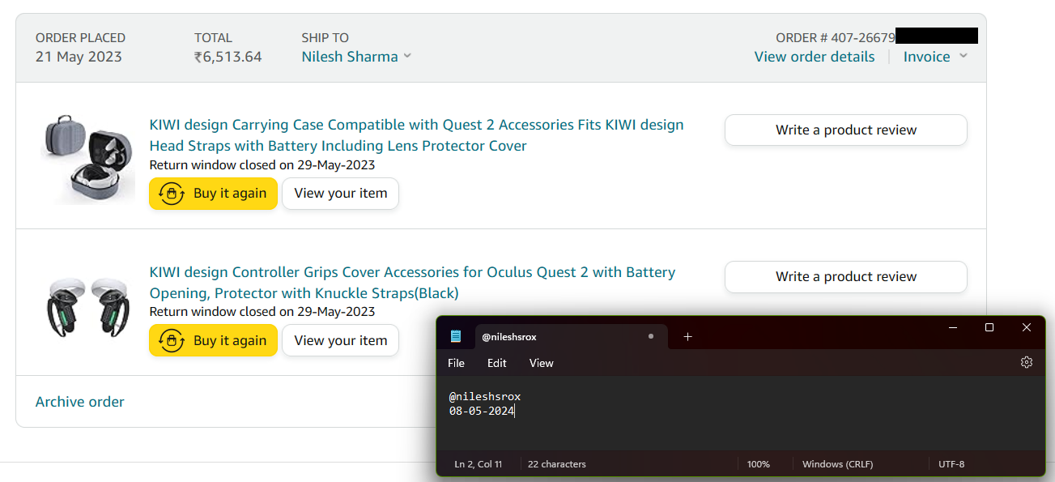Expand the Invoice dropdown chevron
Image resolution: width=1055 pixels, height=482 pixels.
963,56
